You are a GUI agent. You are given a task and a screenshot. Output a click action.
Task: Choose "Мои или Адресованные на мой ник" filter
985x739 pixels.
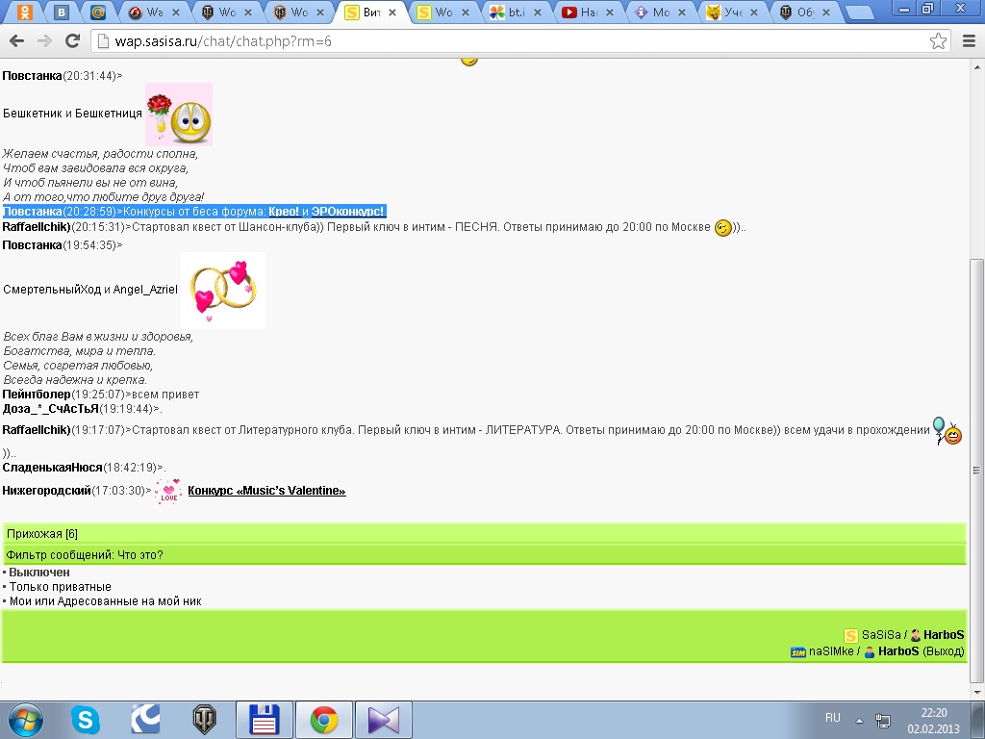(x=105, y=601)
